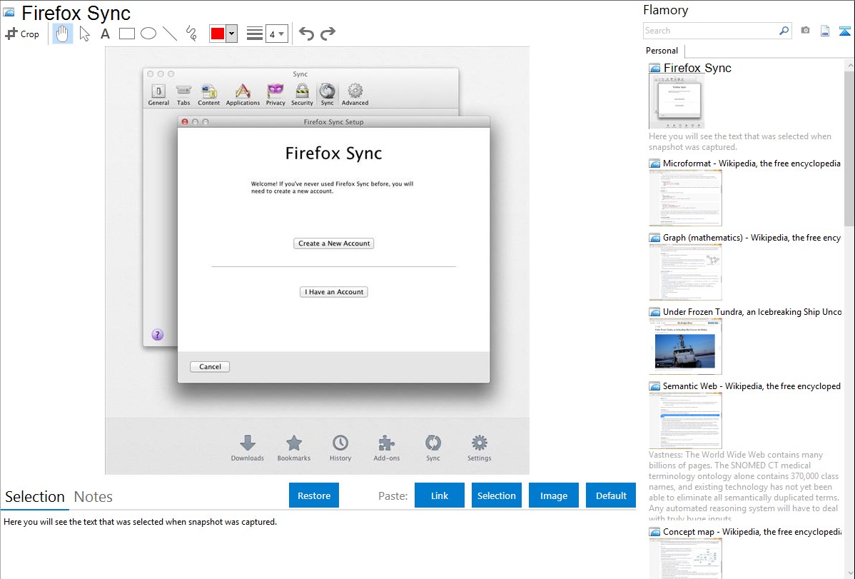Choose the arrow pointer tool
This screenshot has height=579, width=855.
point(84,34)
